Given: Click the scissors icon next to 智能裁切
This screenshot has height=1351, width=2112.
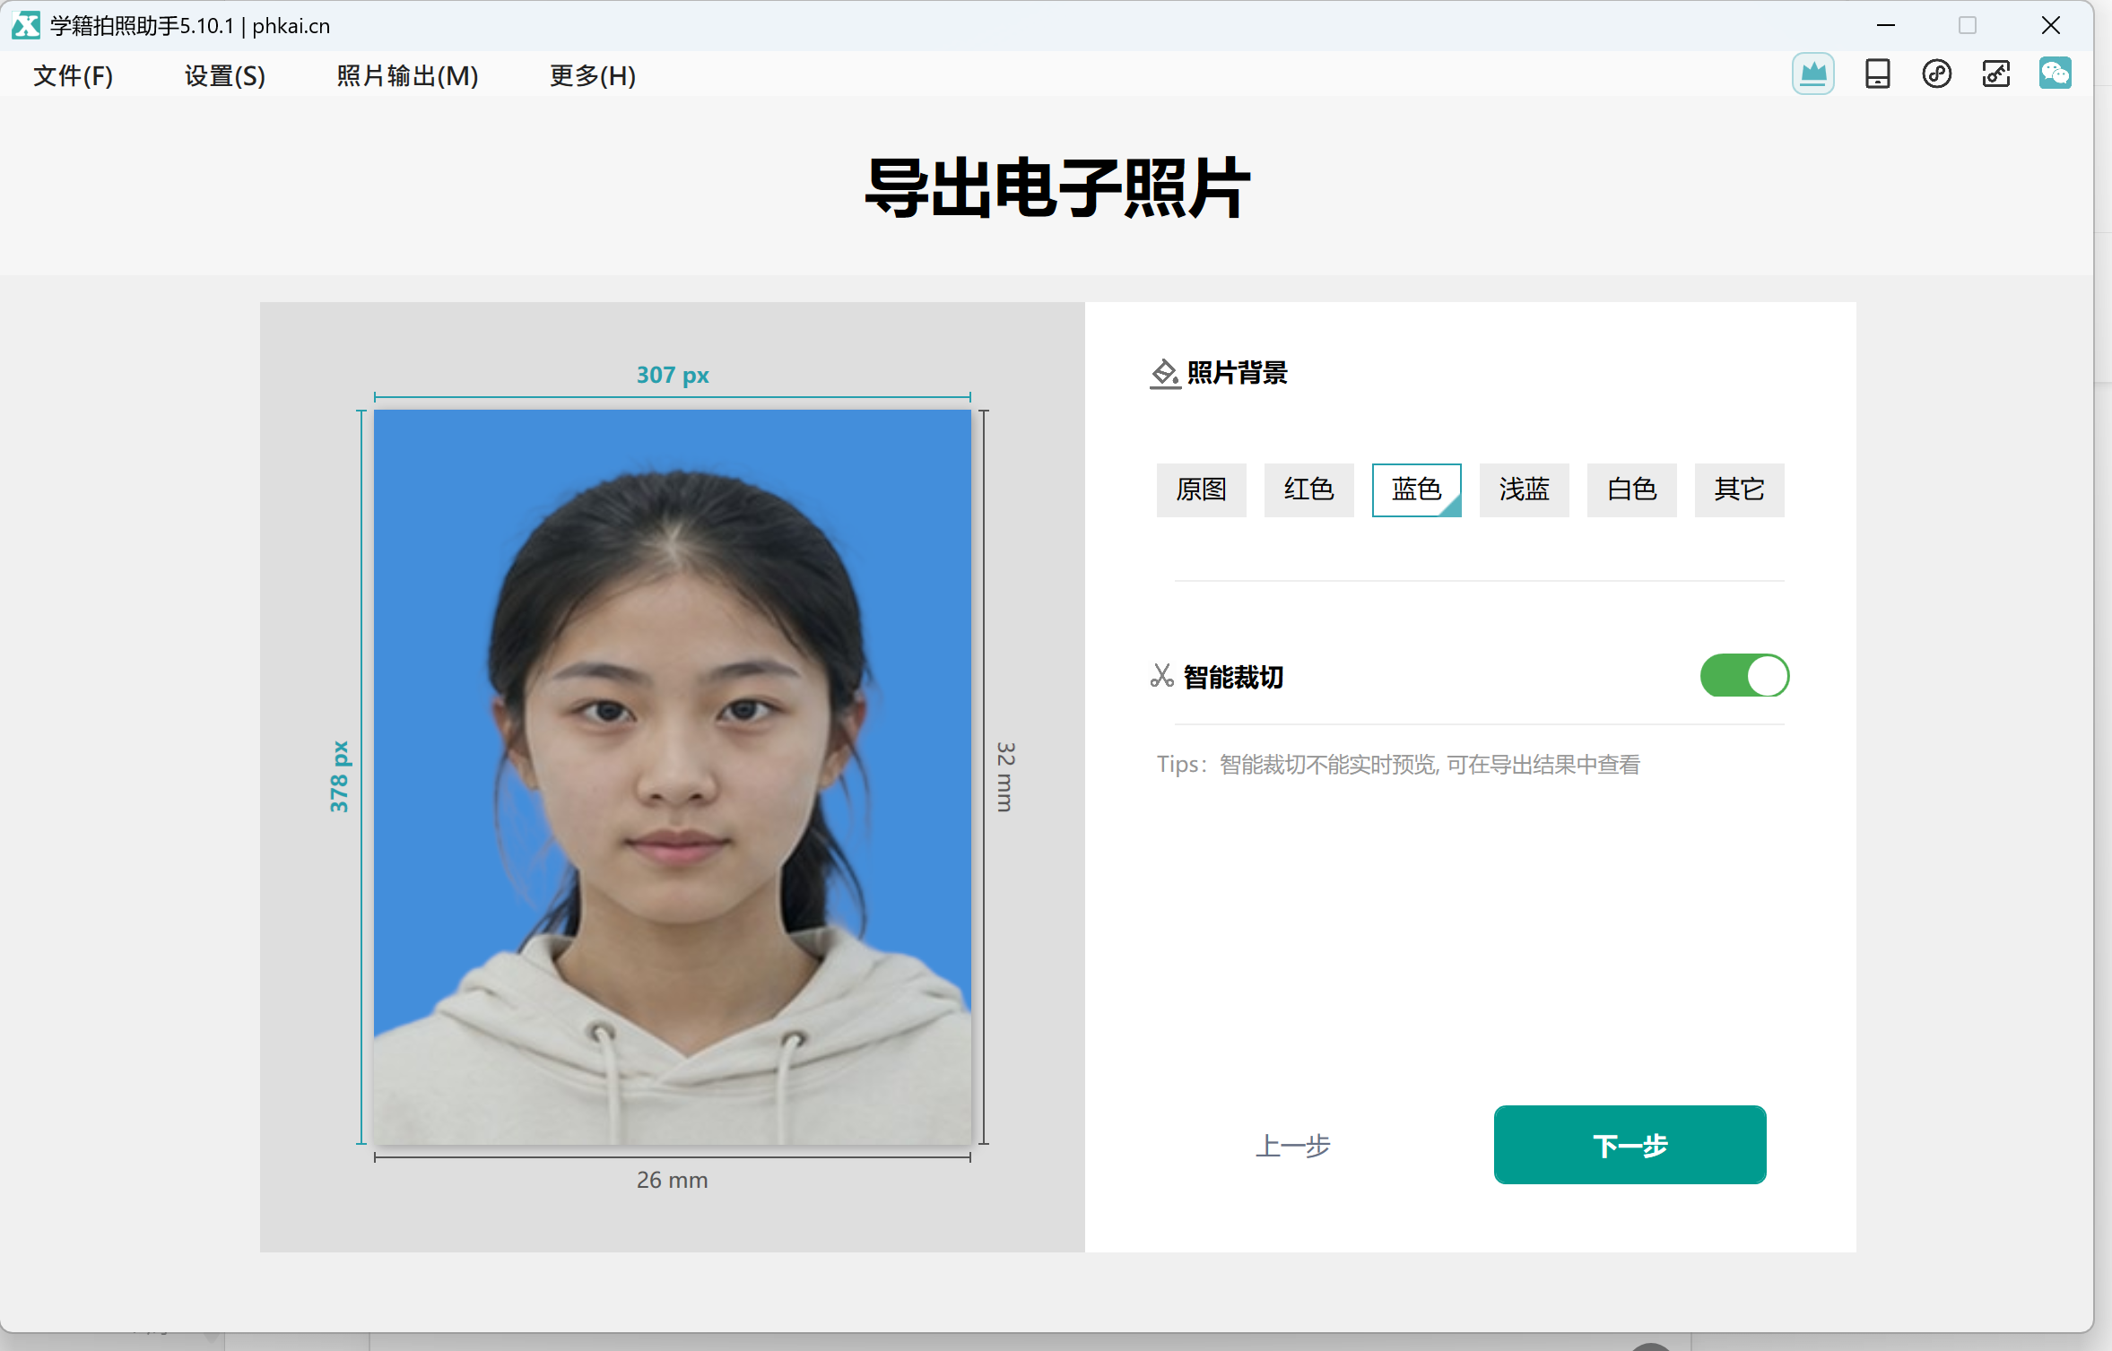Looking at the screenshot, I should click(1161, 676).
